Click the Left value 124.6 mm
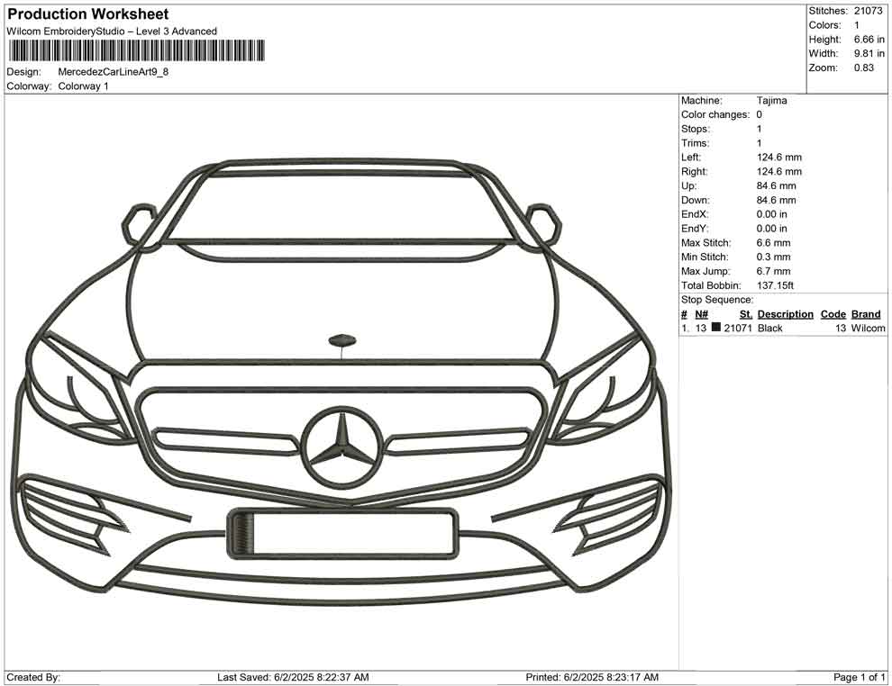Viewport: 892px width, 686px height. [x=779, y=158]
